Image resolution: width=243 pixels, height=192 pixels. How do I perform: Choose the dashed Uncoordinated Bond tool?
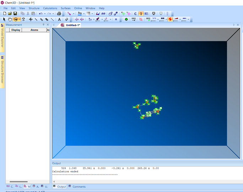pyautogui.click(x=52, y=20)
